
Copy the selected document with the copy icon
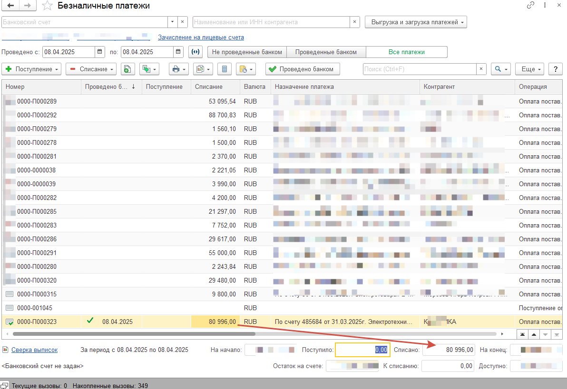127,69
